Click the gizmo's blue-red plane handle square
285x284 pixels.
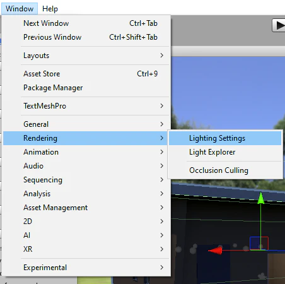pyautogui.click(x=259, y=243)
